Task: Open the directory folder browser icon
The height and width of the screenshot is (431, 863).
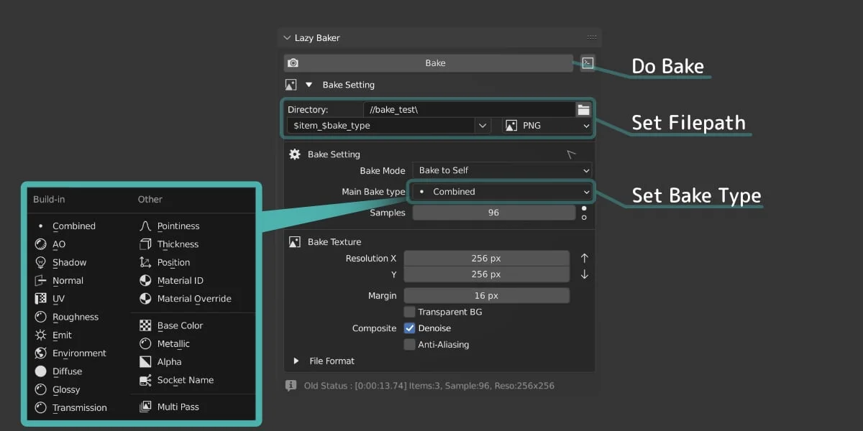Action: click(583, 109)
